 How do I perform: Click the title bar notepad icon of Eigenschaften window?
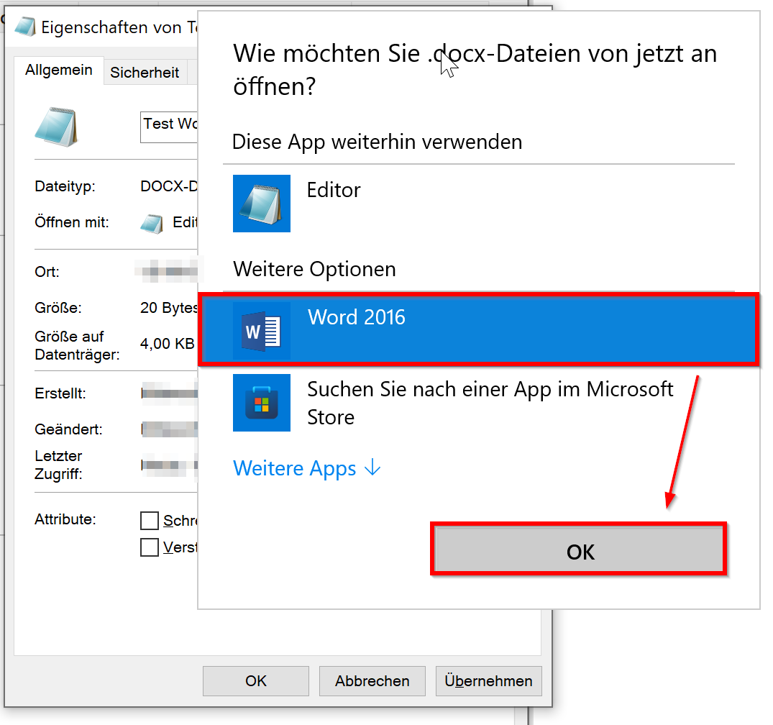(x=25, y=27)
